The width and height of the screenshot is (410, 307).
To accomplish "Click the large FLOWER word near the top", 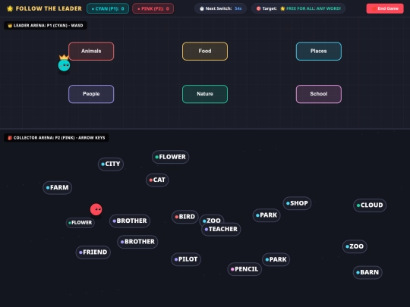I will point(171,157).
